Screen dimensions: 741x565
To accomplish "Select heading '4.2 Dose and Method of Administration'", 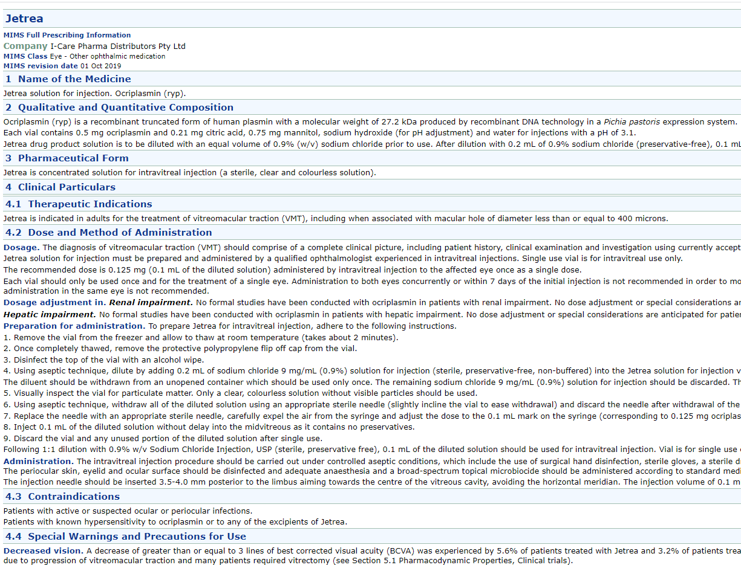I will 109,233.
